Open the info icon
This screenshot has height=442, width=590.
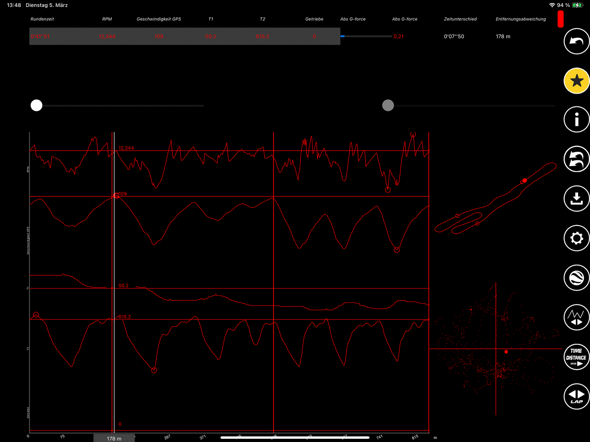click(x=576, y=120)
